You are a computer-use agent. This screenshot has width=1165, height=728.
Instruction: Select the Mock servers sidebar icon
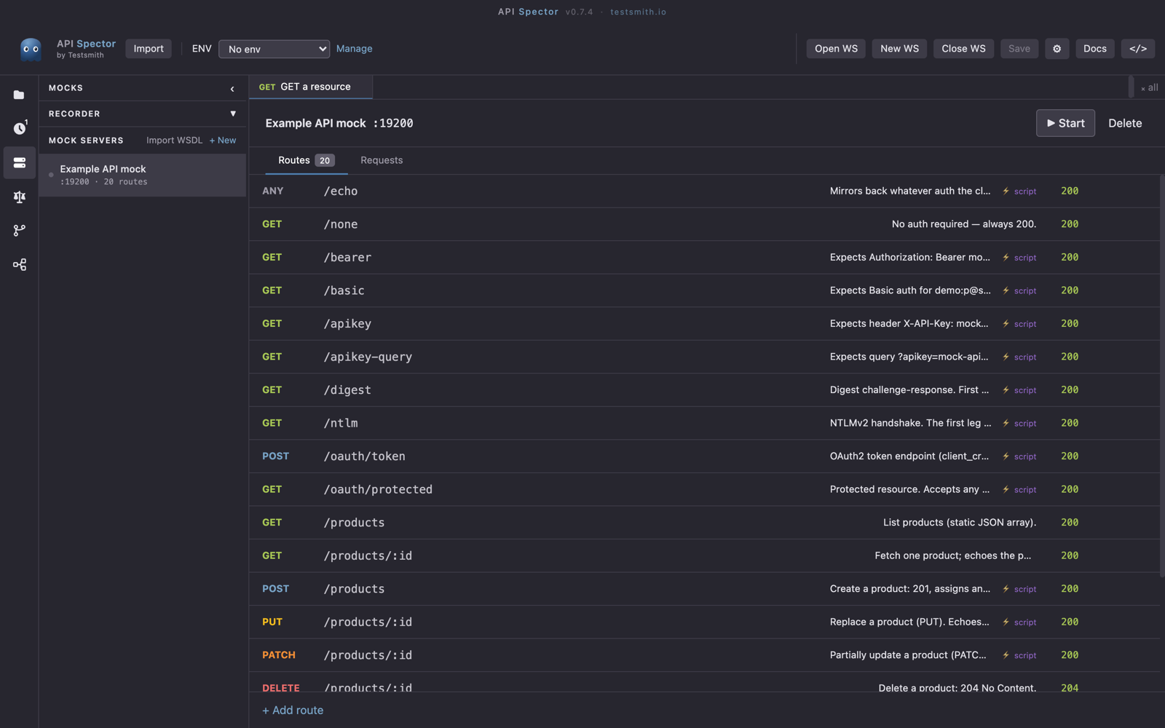point(20,162)
